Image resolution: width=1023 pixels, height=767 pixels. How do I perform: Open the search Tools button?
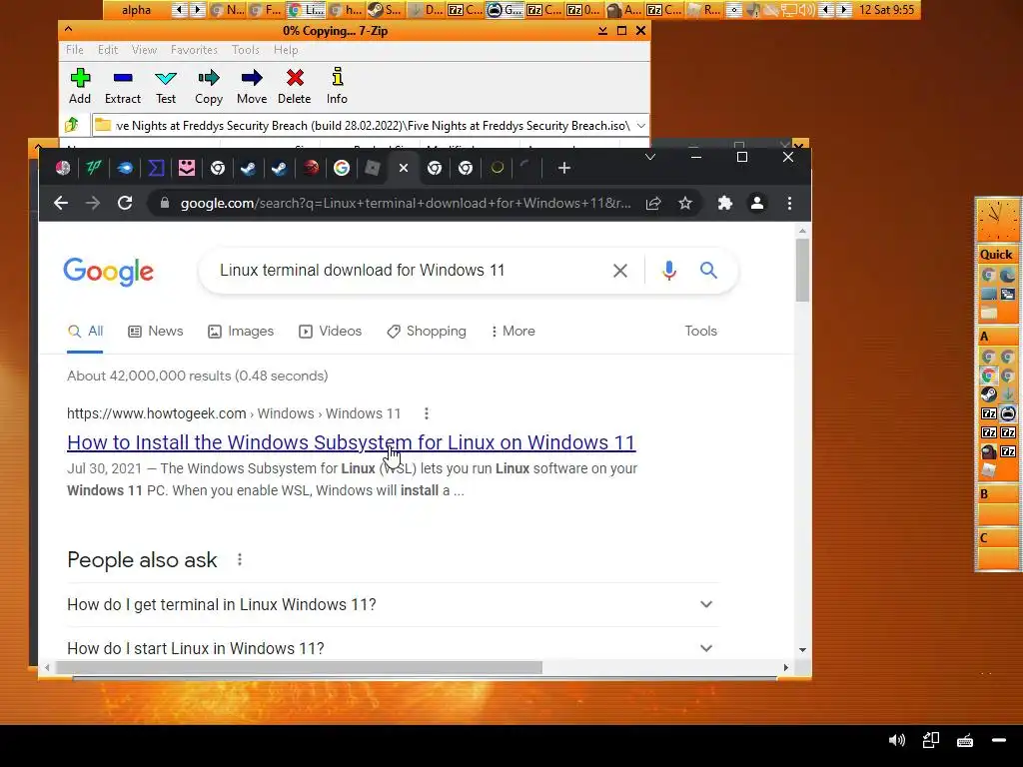pos(700,332)
